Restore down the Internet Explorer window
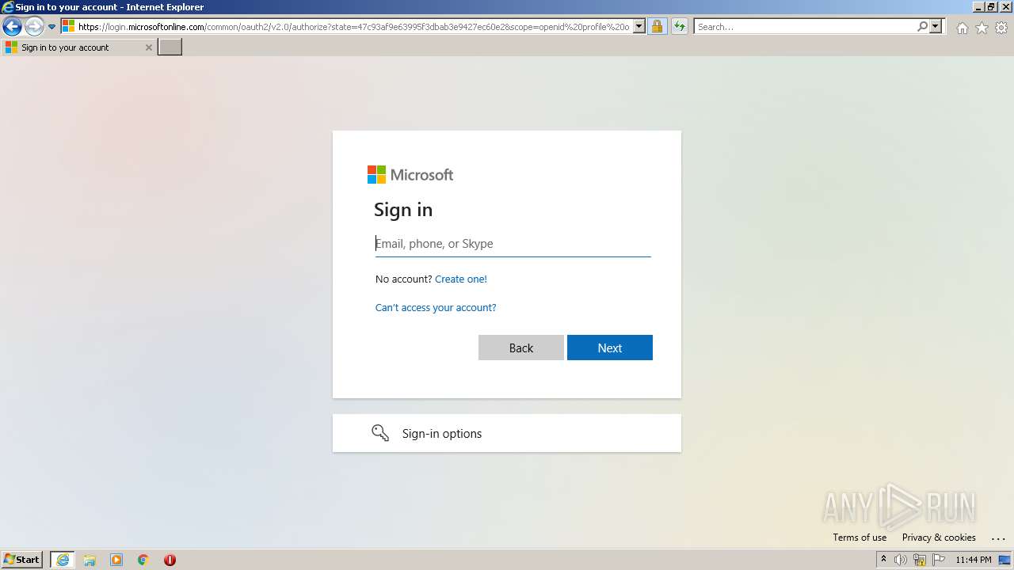 991,7
